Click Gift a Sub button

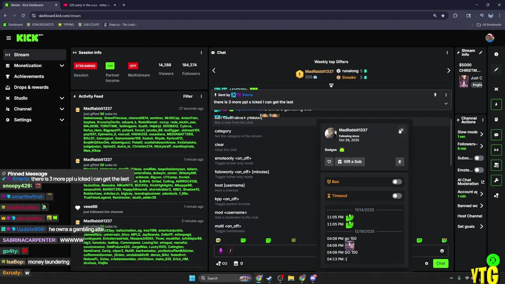coord(350,162)
